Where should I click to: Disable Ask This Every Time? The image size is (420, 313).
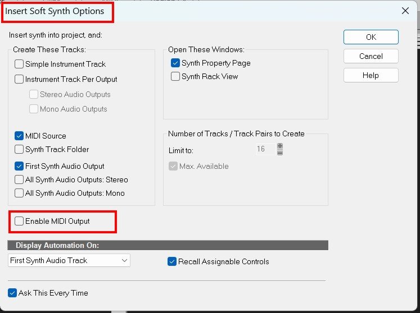[x=12, y=293]
